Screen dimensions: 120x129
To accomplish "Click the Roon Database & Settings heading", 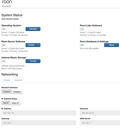I will point(94,42).
